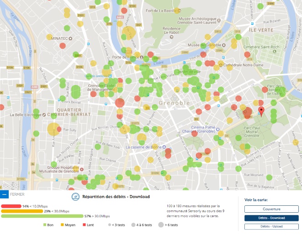Click the red location pin marker
Screen dimensions: 302x236
(x=261, y=112)
